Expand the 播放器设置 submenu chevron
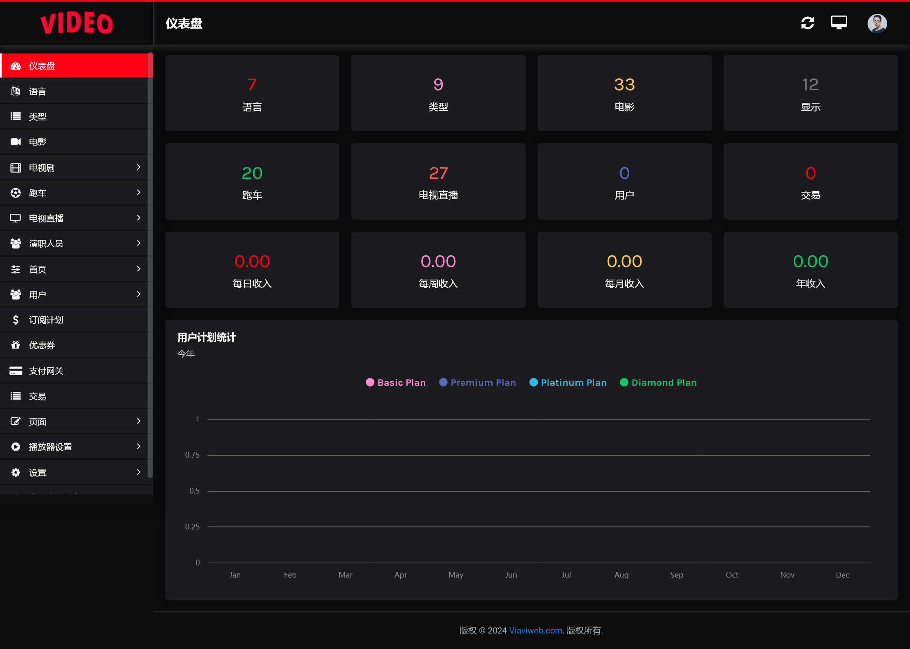910x649 pixels. (138, 446)
